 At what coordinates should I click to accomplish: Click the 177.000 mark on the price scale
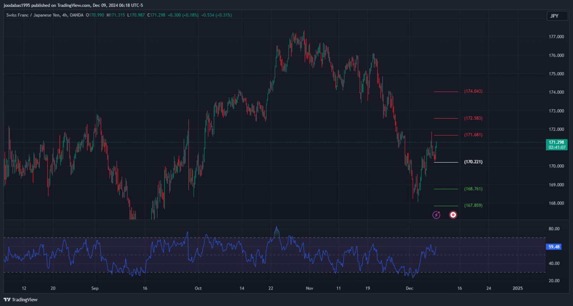tap(556, 37)
